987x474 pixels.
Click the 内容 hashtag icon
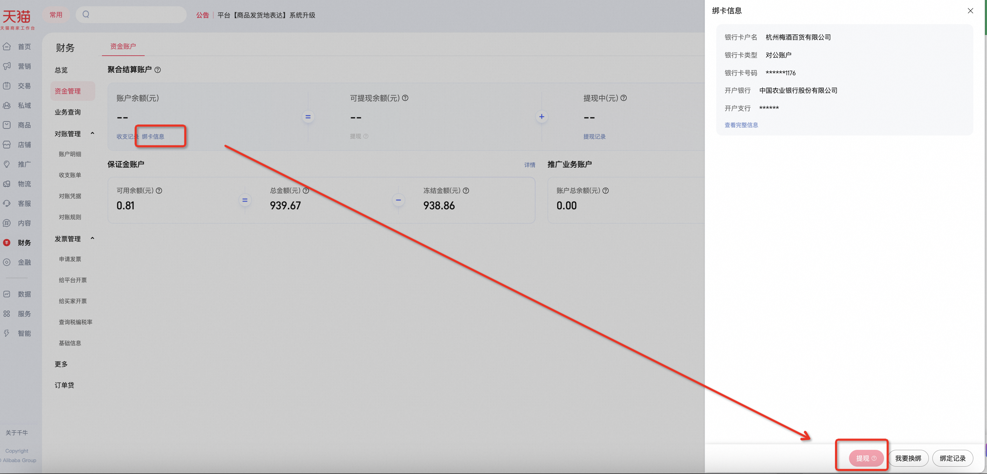(7, 223)
